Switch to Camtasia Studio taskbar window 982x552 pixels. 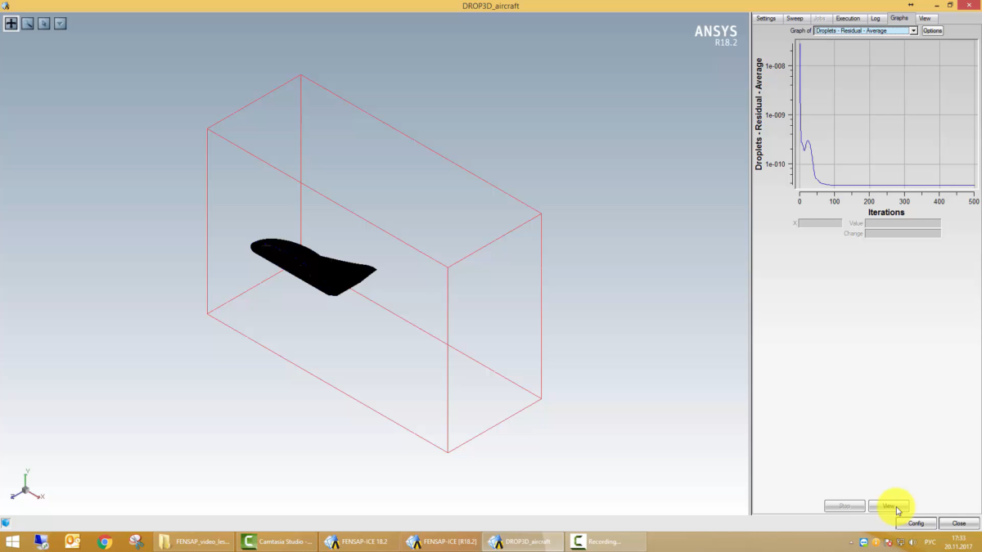click(x=278, y=541)
